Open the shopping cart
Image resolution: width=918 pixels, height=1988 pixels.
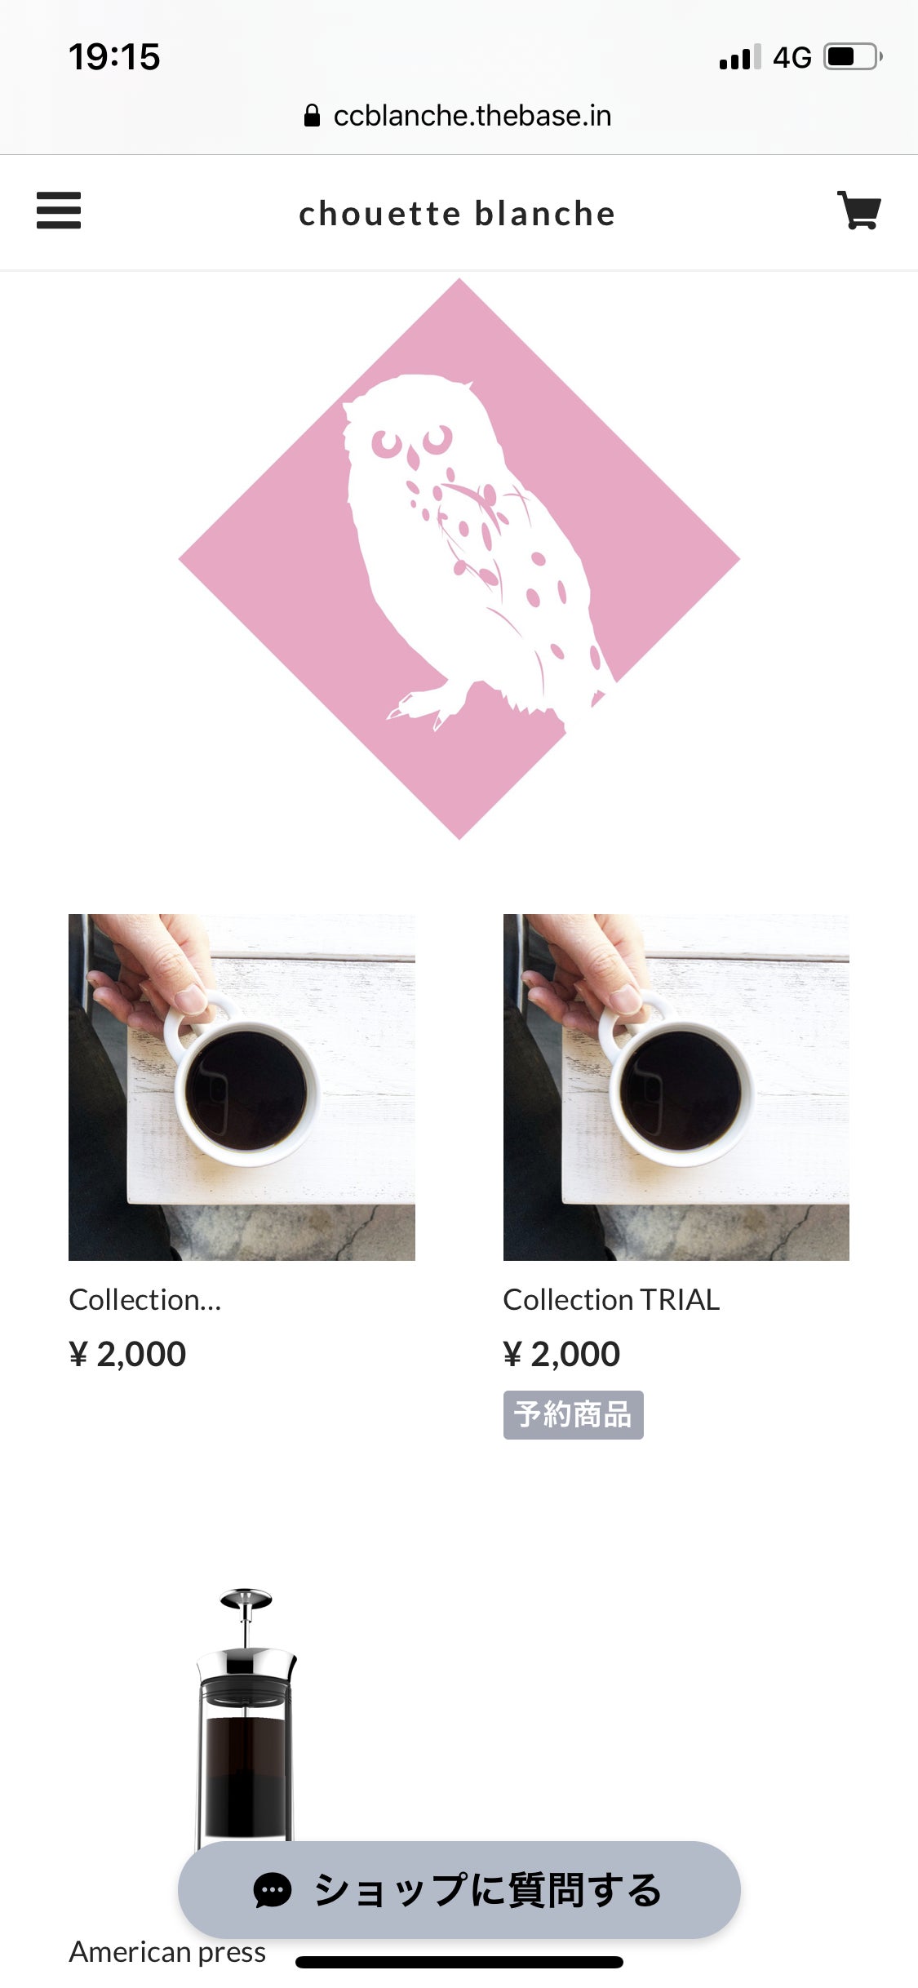[859, 211]
